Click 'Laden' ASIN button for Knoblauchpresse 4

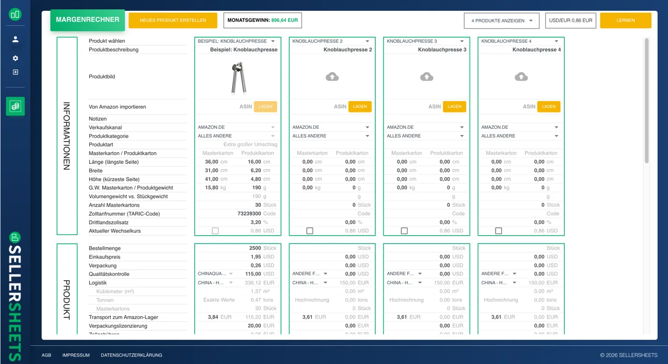[x=549, y=107]
